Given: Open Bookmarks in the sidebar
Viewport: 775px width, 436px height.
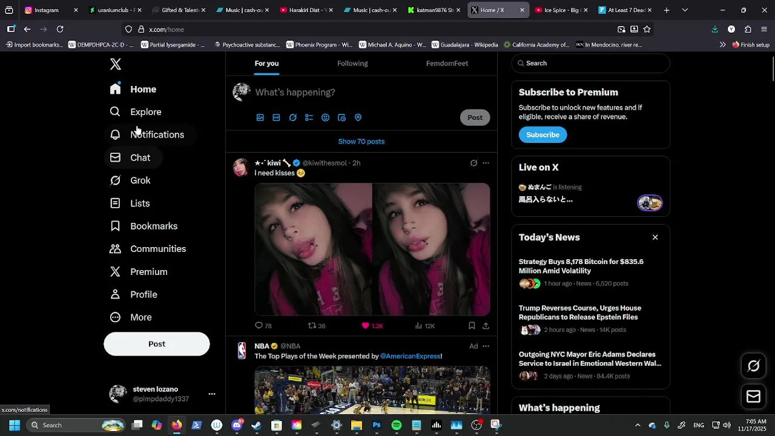Looking at the screenshot, I should [143, 226].
